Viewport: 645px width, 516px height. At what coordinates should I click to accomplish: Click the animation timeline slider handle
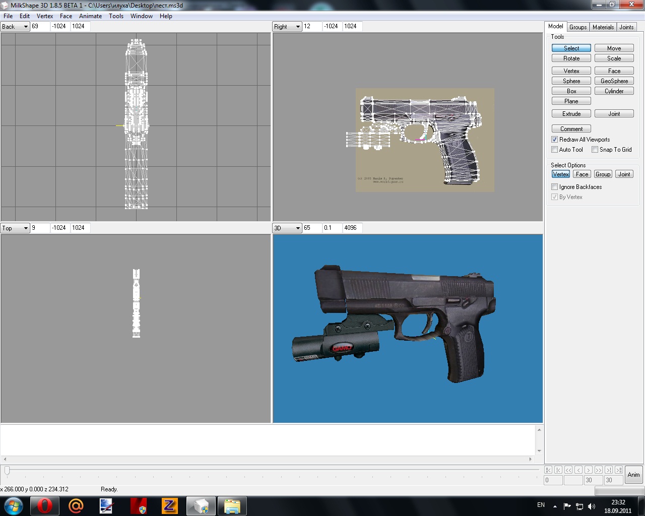click(7, 470)
